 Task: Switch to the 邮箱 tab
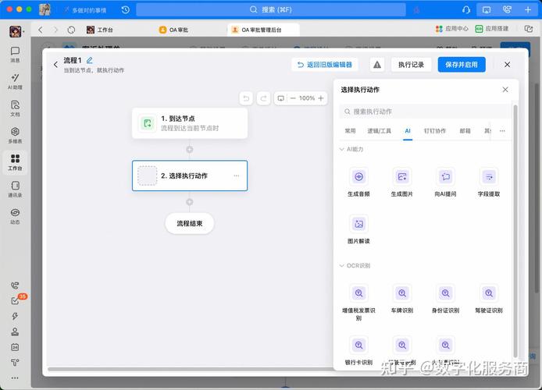pyautogui.click(x=465, y=131)
